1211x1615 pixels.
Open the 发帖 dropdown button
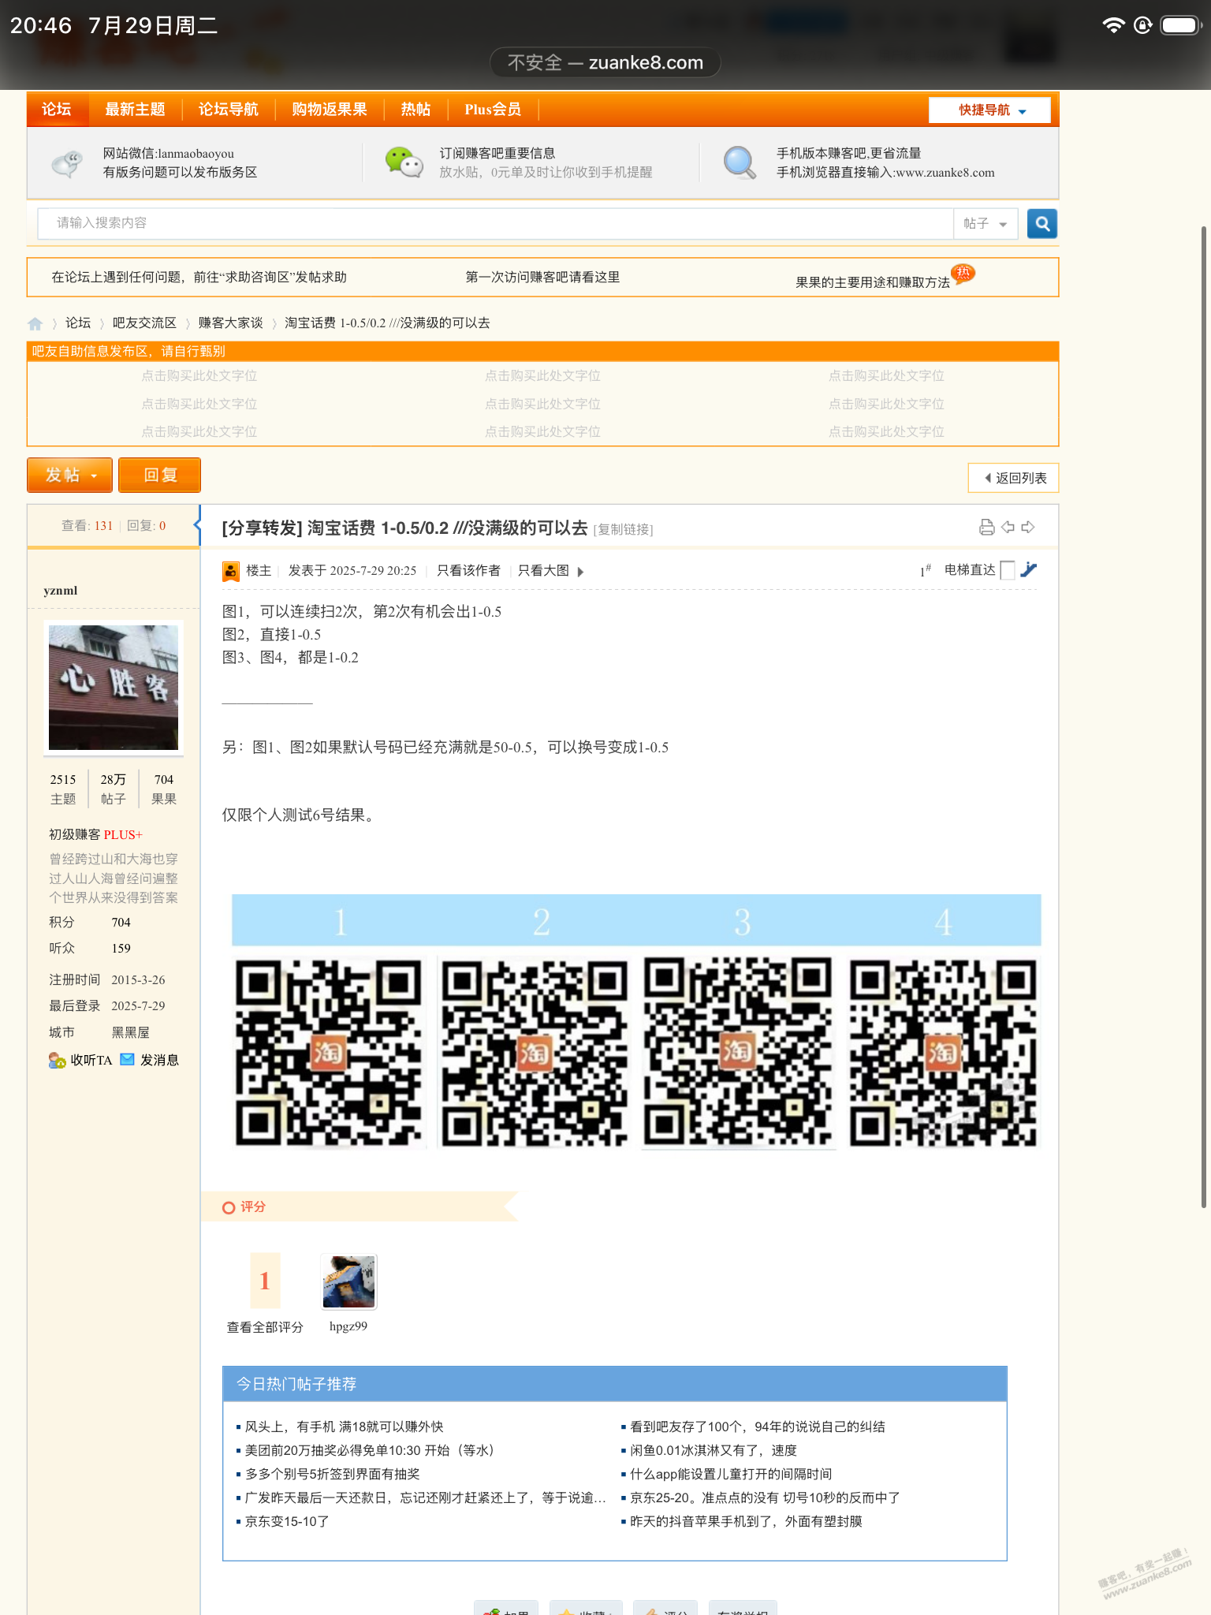click(69, 475)
